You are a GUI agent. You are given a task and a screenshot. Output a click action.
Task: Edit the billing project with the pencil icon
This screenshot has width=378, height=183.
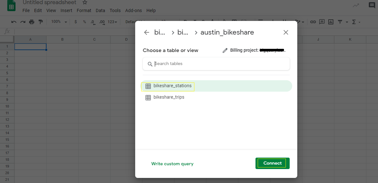coord(225,50)
